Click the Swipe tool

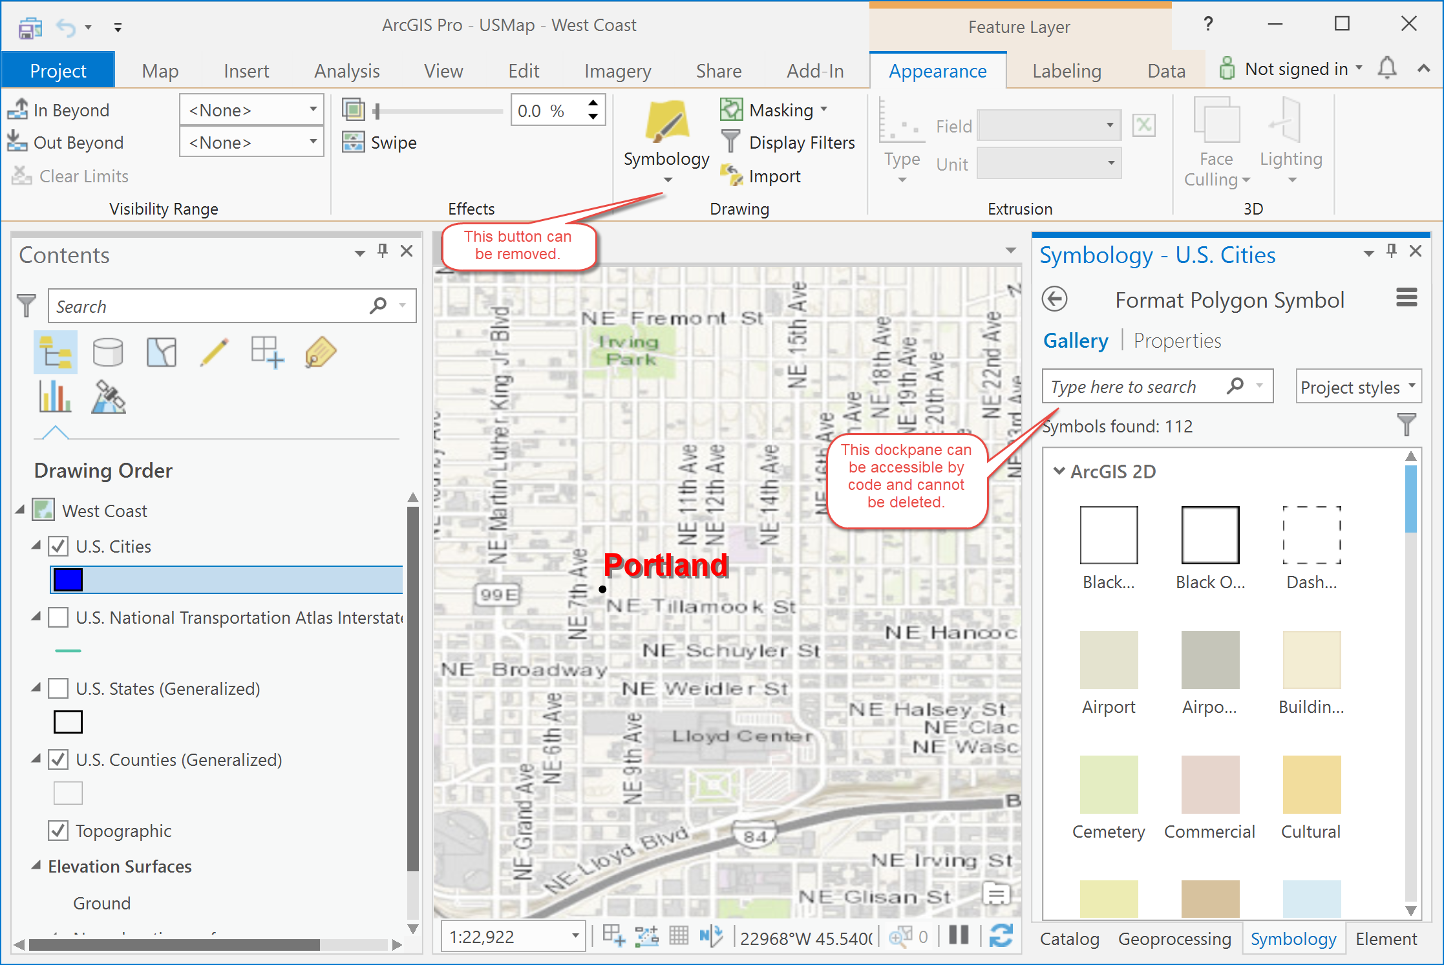[379, 142]
